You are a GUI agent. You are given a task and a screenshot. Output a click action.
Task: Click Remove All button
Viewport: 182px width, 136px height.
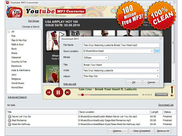pyautogui.click(x=163, y=131)
